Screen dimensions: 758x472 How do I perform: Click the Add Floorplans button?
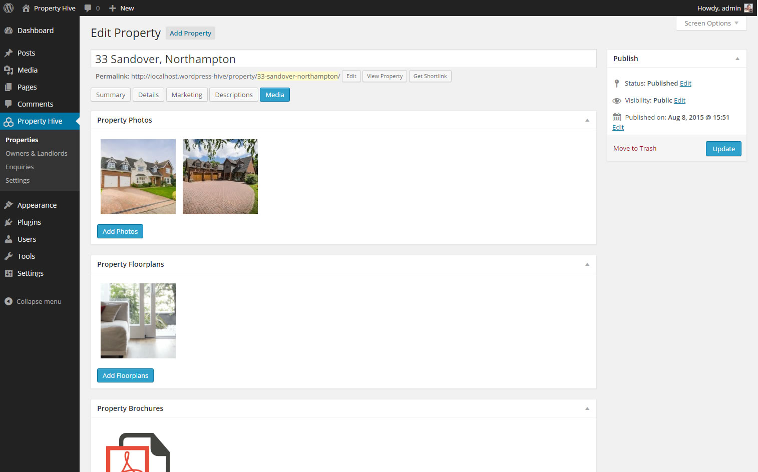coord(125,375)
